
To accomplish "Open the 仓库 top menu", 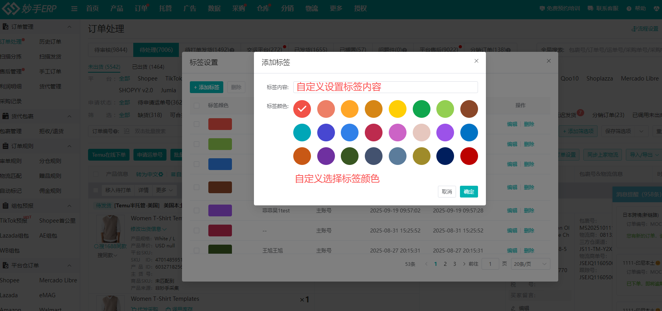I will pos(263,8).
